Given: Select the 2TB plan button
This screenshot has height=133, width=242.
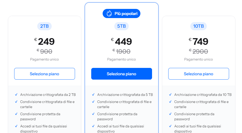Looking at the screenshot, I should [45, 74].
